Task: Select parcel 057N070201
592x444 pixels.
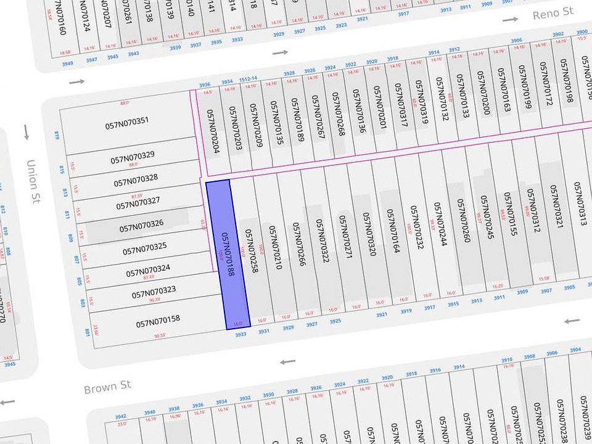Action: pyautogui.click(x=380, y=107)
